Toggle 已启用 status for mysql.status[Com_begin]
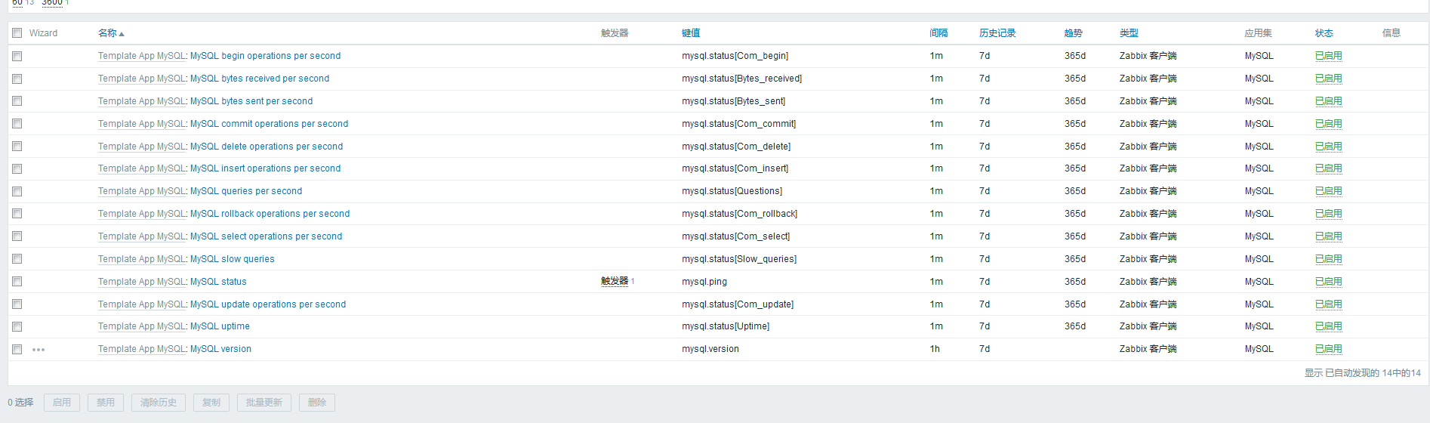This screenshot has width=1430, height=423. (1329, 56)
